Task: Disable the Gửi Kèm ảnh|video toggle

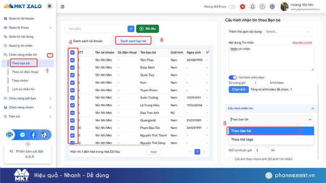Action: pyautogui.click(x=232, y=77)
